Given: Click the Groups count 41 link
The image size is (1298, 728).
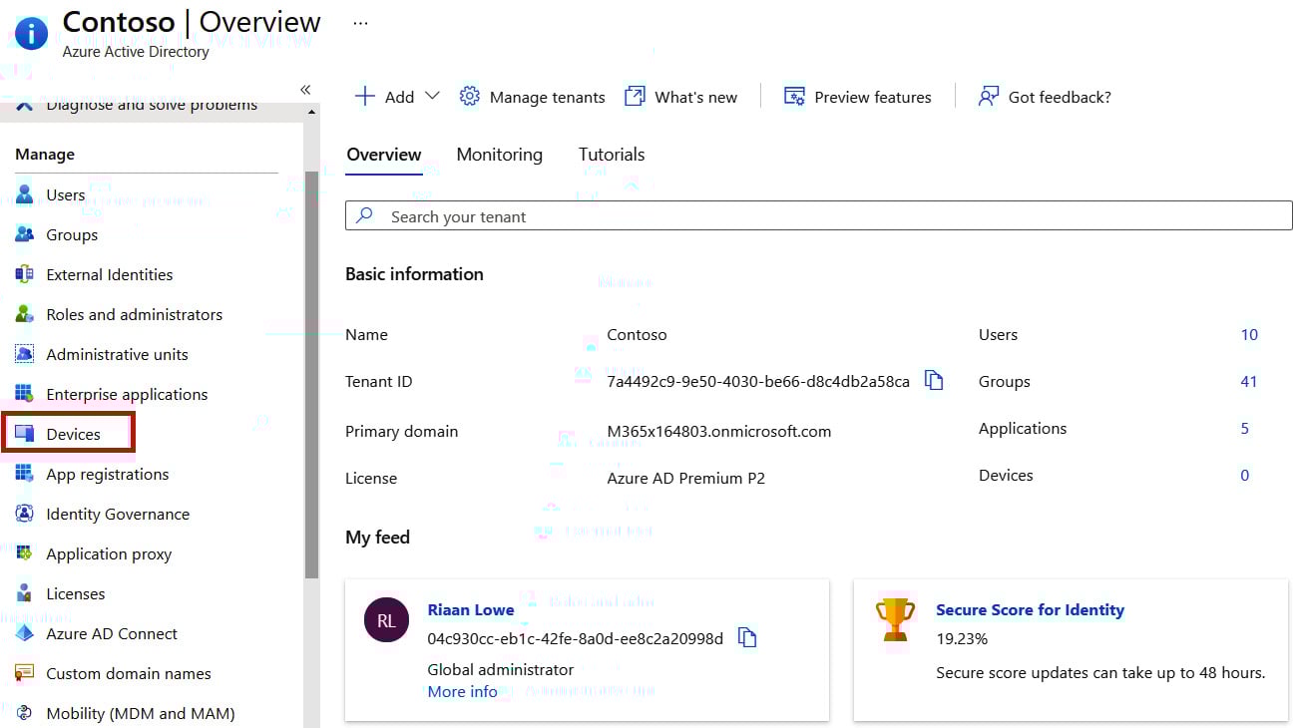Looking at the screenshot, I should click(x=1249, y=381).
